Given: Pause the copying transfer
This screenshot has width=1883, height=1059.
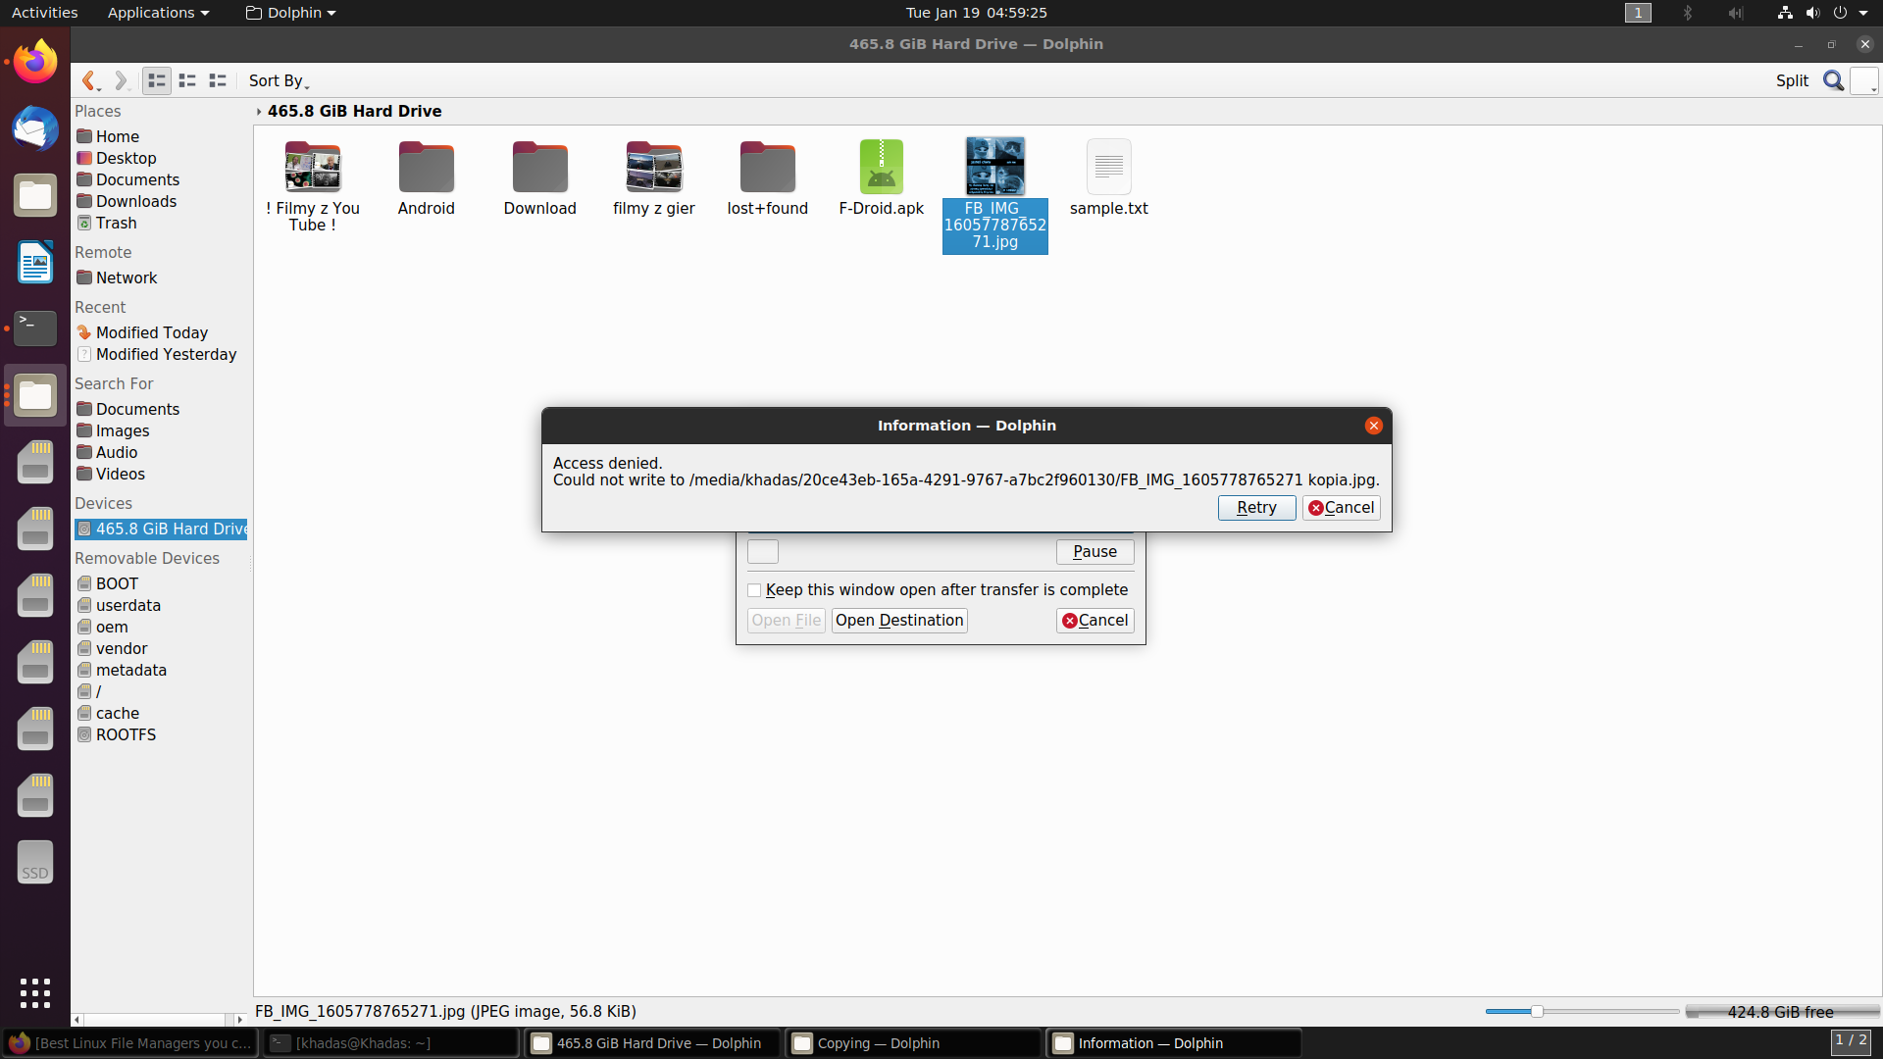Looking at the screenshot, I should click(1094, 551).
